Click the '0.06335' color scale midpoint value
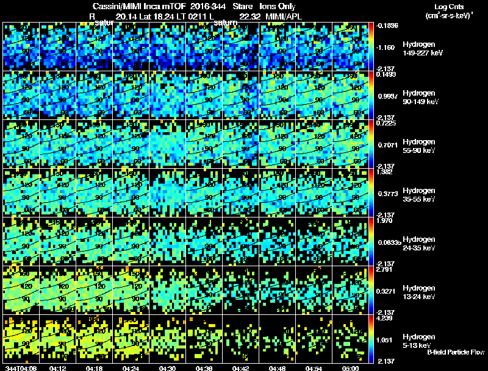The height and width of the screenshot is (371, 488). click(390, 242)
